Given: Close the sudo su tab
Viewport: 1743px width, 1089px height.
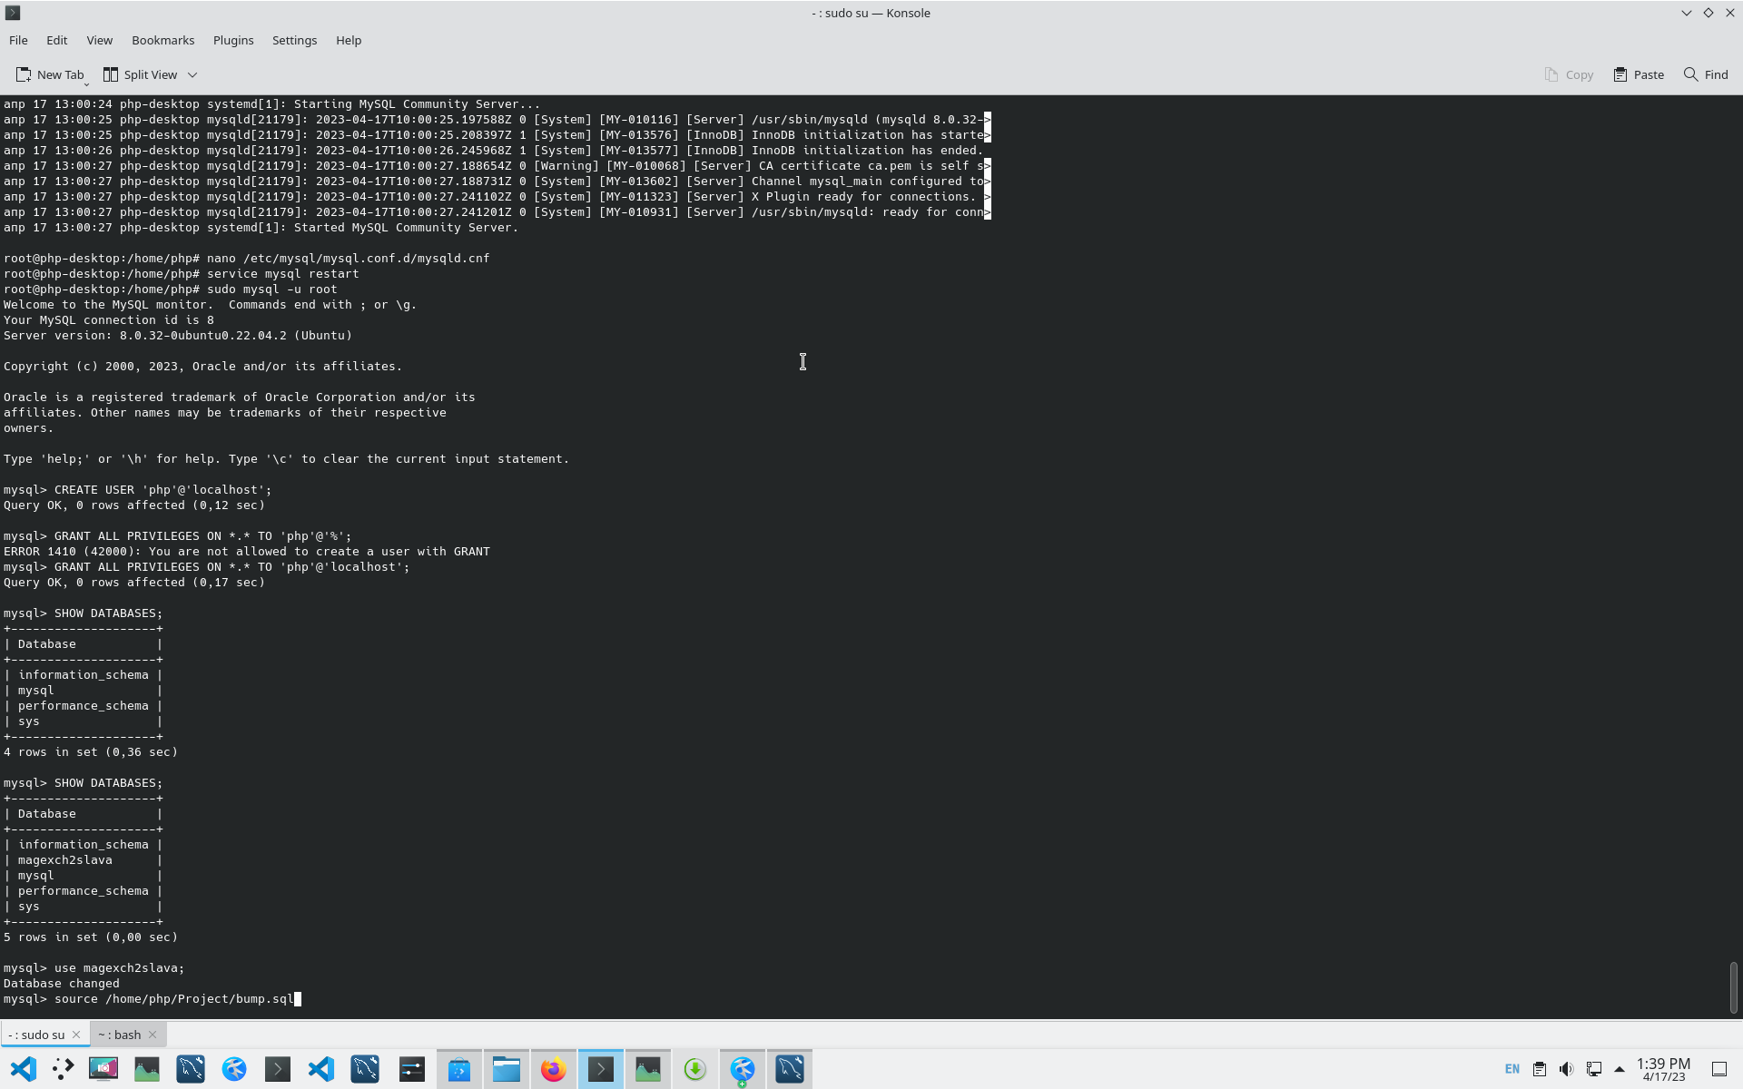Looking at the screenshot, I should click(76, 1035).
